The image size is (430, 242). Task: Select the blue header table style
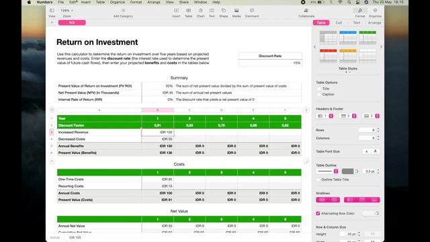click(x=348, y=38)
